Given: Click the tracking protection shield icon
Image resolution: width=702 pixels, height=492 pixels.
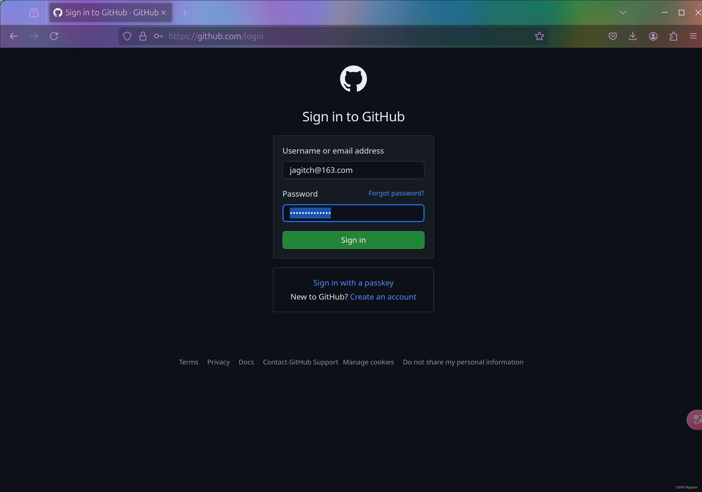Looking at the screenshot, I should (x=127, y=36).
